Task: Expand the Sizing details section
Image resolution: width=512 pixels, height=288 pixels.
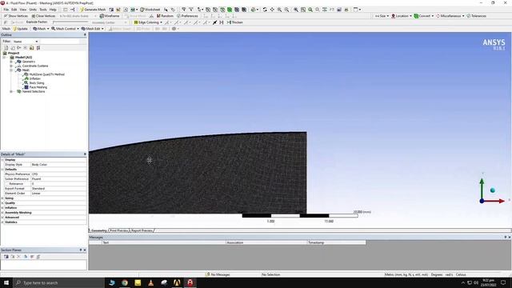Action: pyautogui.click(x=3, y=198)
